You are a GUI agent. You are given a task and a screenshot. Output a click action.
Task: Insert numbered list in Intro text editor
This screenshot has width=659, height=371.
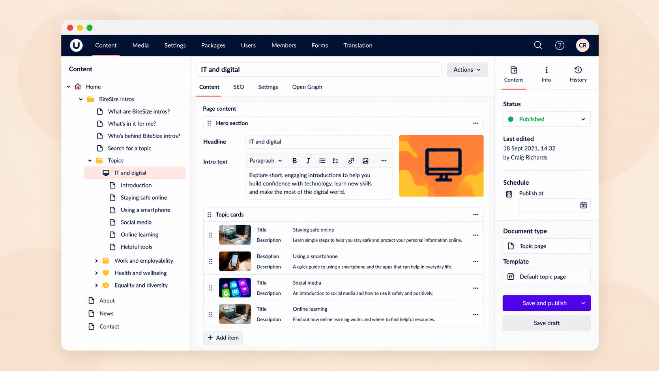[335, 161]
